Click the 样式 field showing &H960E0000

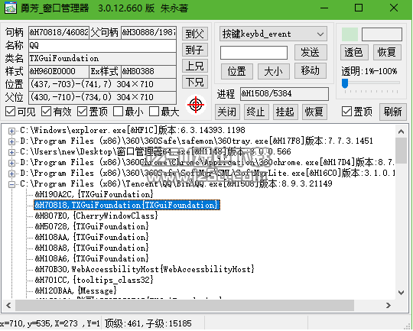[59, 71]
